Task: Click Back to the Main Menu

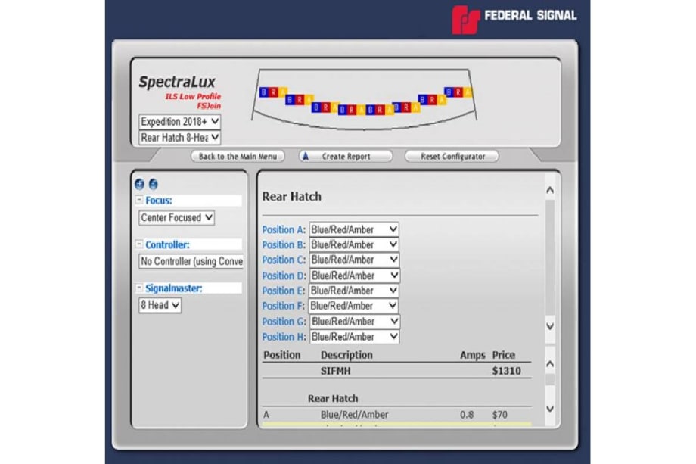Action: [x=238, y=156]
